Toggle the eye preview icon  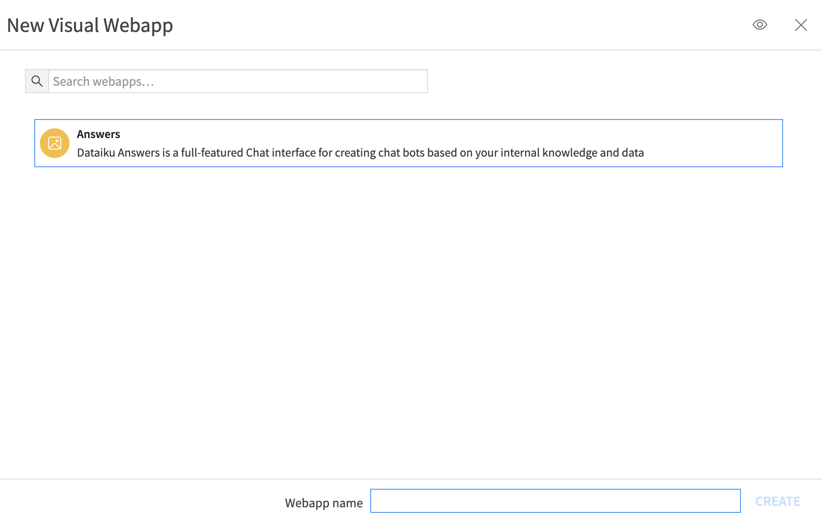click(x=759, y=25)
